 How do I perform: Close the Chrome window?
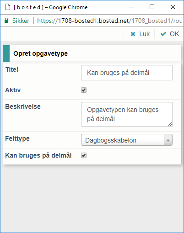click(x=173, y=7)
